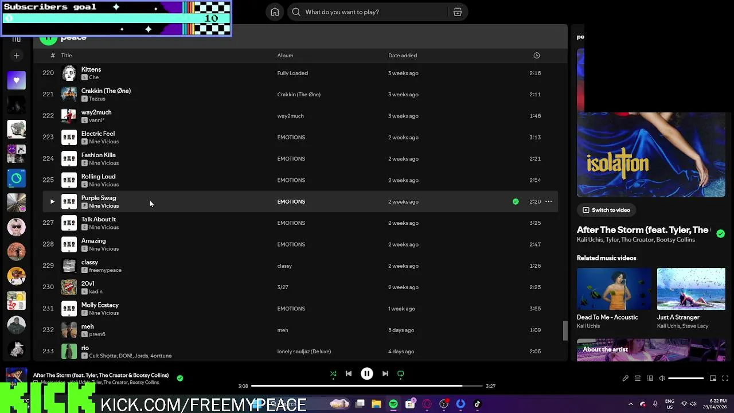Enter full screen player view
Image resolution: width=734 pixels, height=413 pixels.
pyautogui.click(x=725, y=379)
